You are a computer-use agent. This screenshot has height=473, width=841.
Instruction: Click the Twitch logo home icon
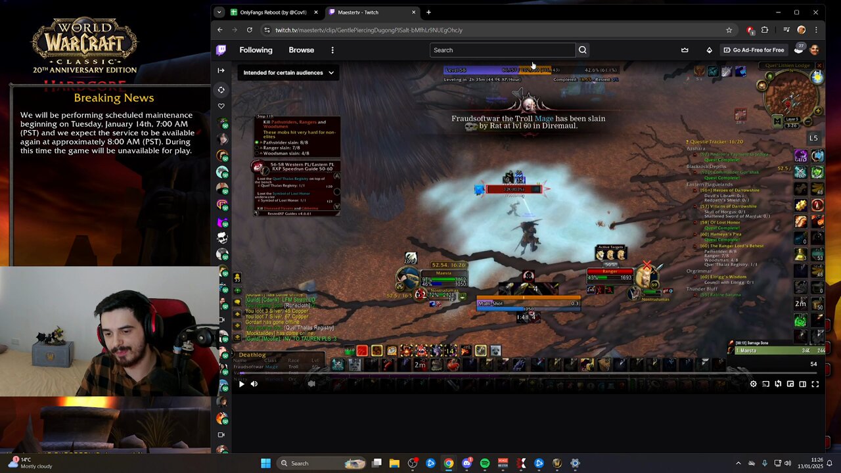(221, 50)
